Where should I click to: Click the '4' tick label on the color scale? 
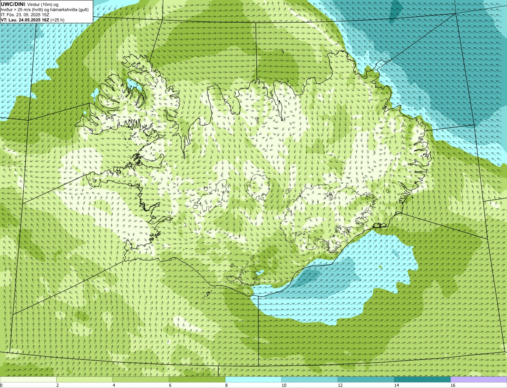114,385
